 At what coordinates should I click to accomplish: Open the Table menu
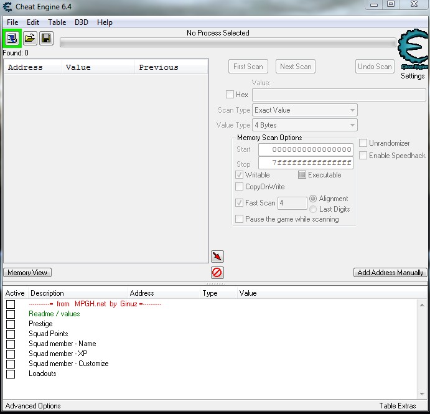(57, 22)
